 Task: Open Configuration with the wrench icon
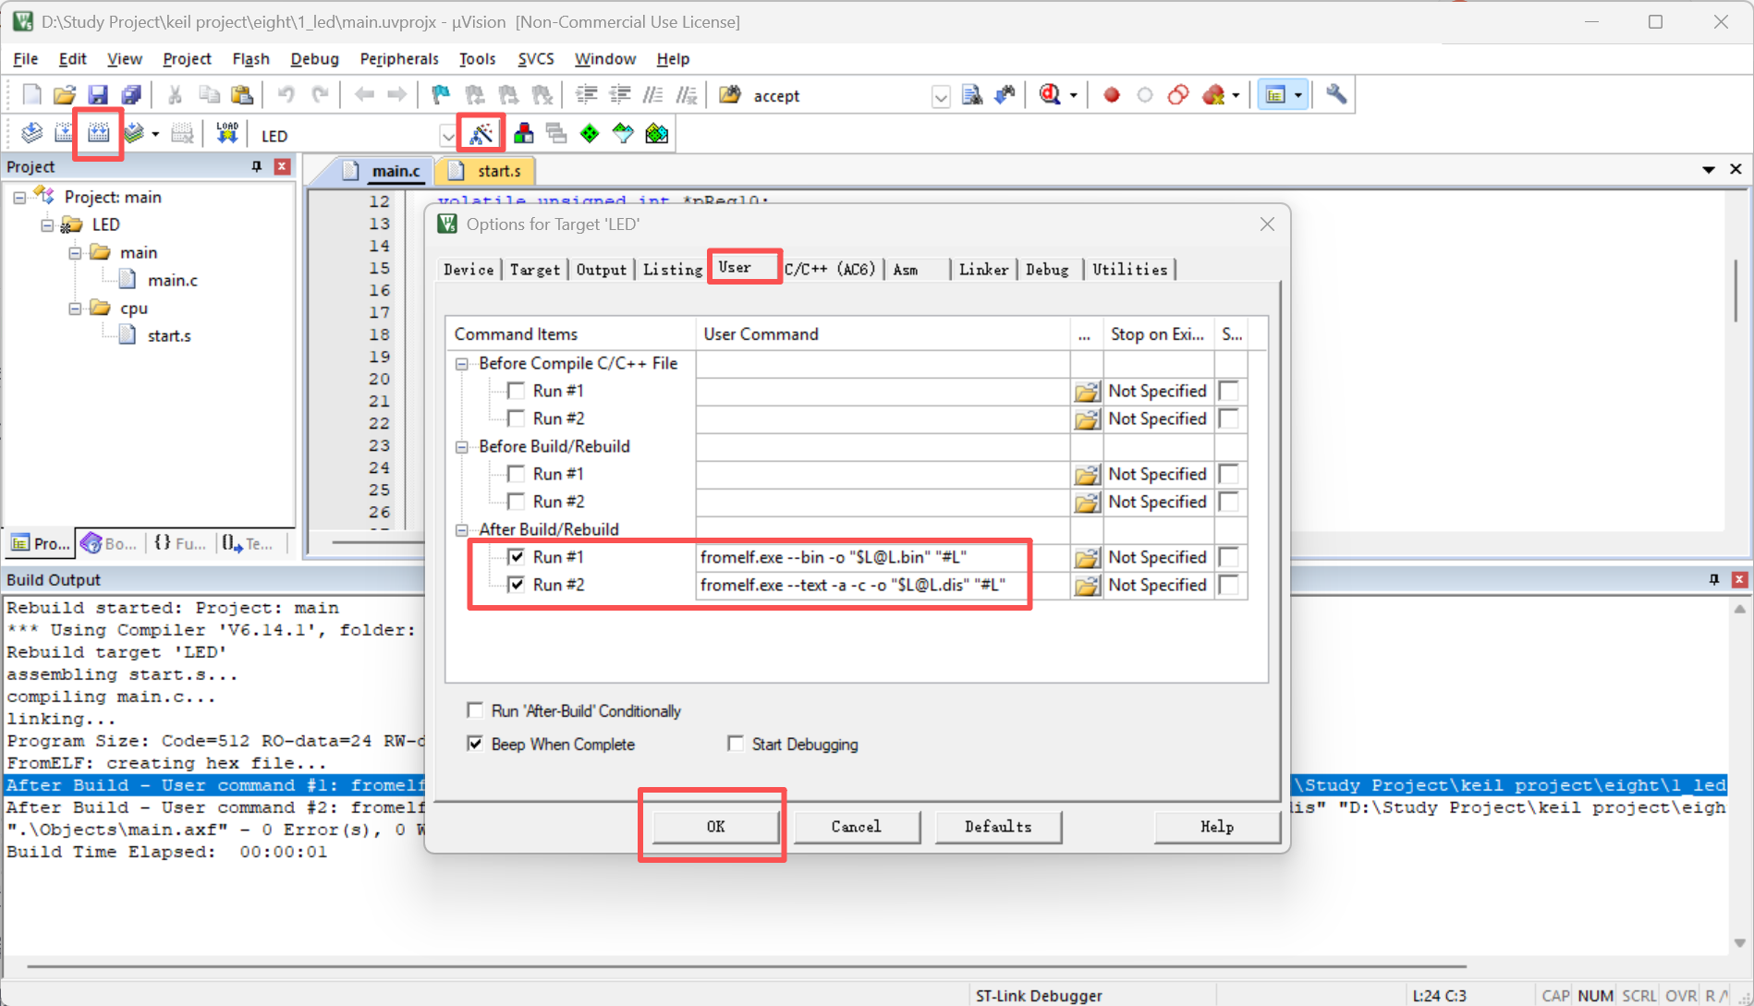tap(1335, 95)
